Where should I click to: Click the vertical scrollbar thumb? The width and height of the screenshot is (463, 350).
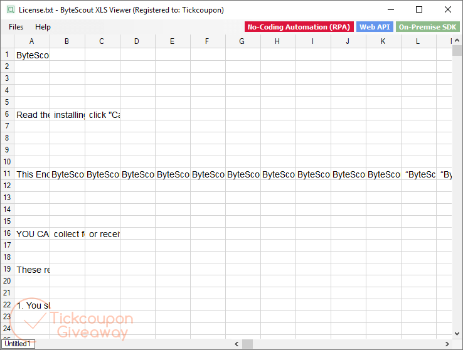[x=457, y=50]
